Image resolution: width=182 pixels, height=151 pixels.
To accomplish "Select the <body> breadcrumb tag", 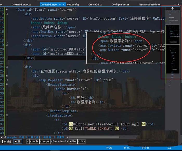I will point(45,141).
